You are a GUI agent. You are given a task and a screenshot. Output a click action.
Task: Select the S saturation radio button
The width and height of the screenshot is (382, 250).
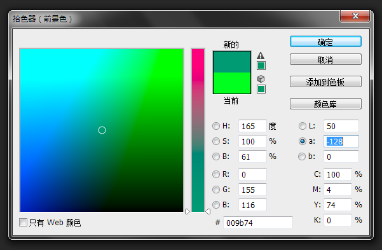point(216,141)
